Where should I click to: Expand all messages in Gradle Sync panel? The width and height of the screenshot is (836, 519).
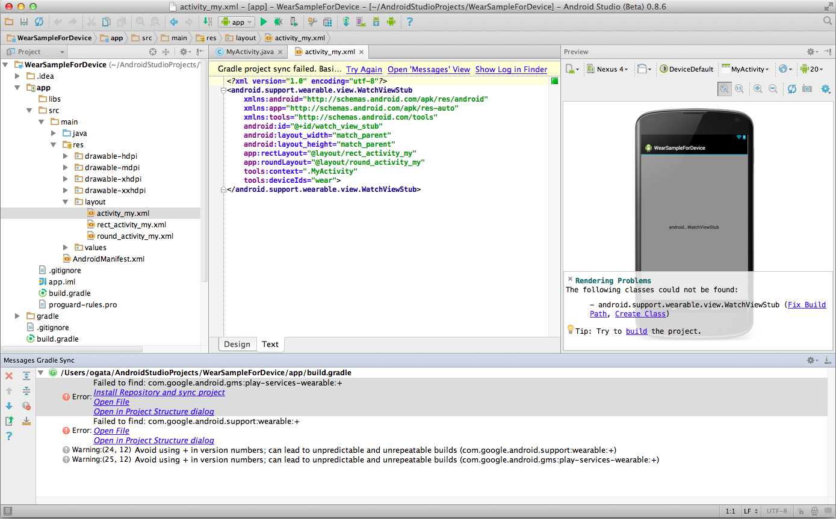click(26, 376)
